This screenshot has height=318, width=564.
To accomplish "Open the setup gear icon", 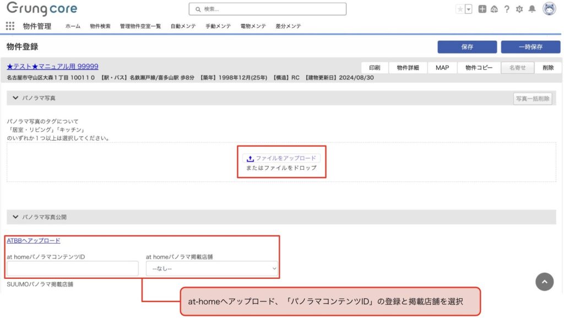I will (x=519, y=9).
